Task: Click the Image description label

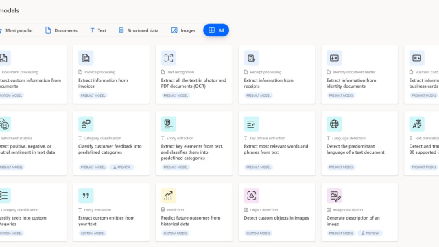Action: click(348, 210)
